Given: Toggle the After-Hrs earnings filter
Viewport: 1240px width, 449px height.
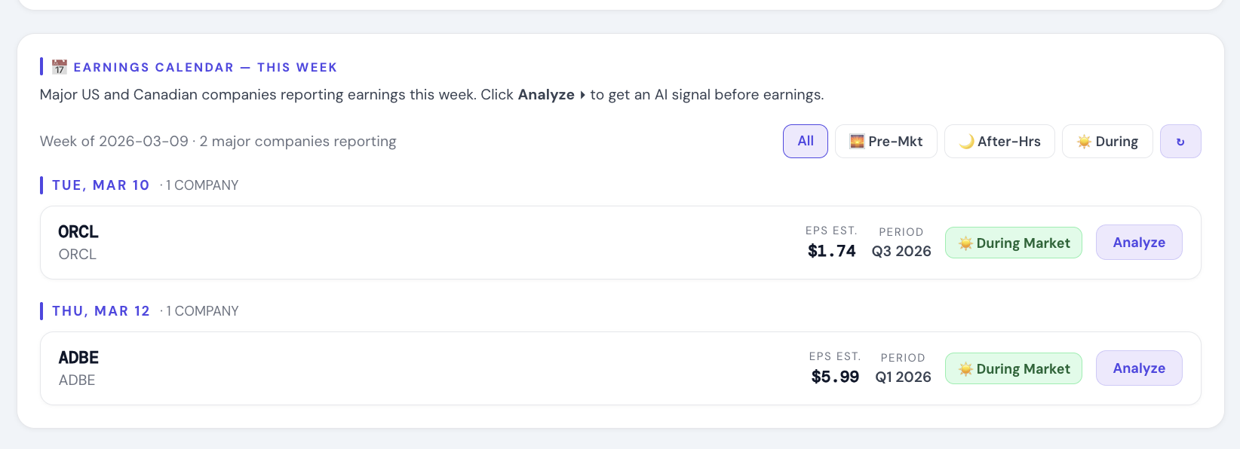Looking at the screenshot, I should (x=999, y=140).
